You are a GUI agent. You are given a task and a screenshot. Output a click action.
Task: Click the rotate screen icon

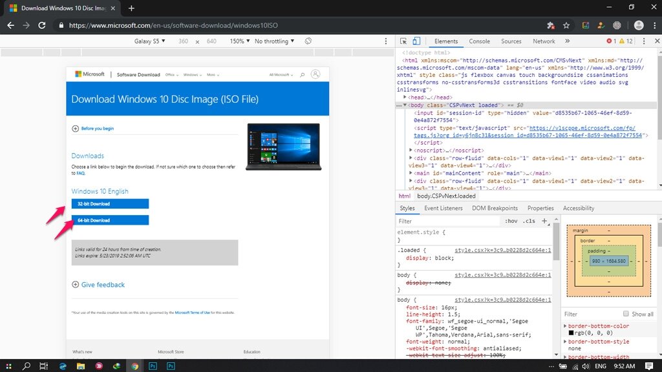[x=308, y=41]
